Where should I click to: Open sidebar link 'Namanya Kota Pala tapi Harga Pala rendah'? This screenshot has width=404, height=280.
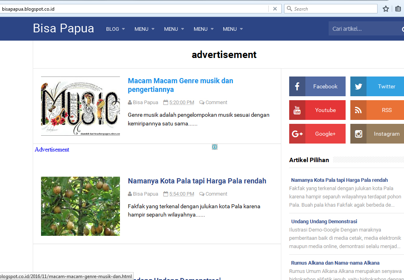(339, 180)
